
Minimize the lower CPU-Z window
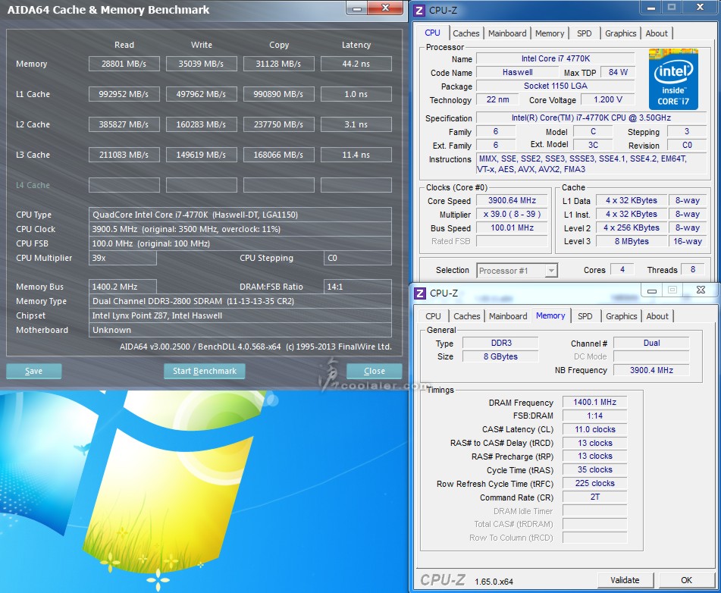point(651,290)
